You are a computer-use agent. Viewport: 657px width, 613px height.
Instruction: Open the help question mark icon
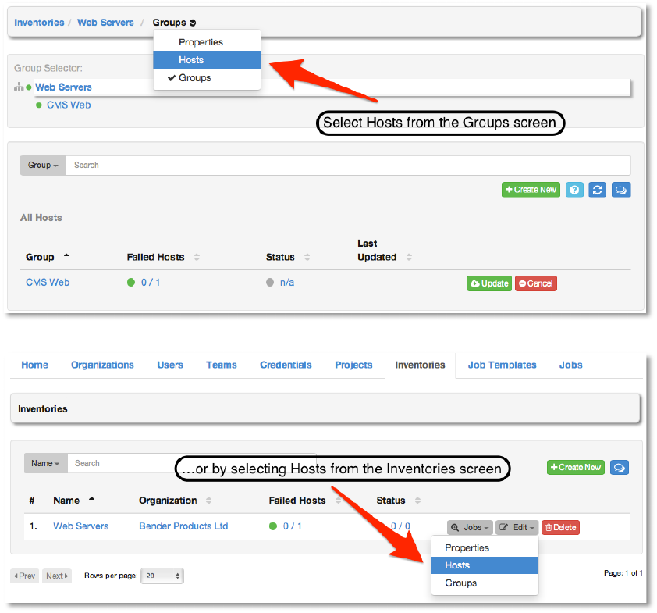574,190
